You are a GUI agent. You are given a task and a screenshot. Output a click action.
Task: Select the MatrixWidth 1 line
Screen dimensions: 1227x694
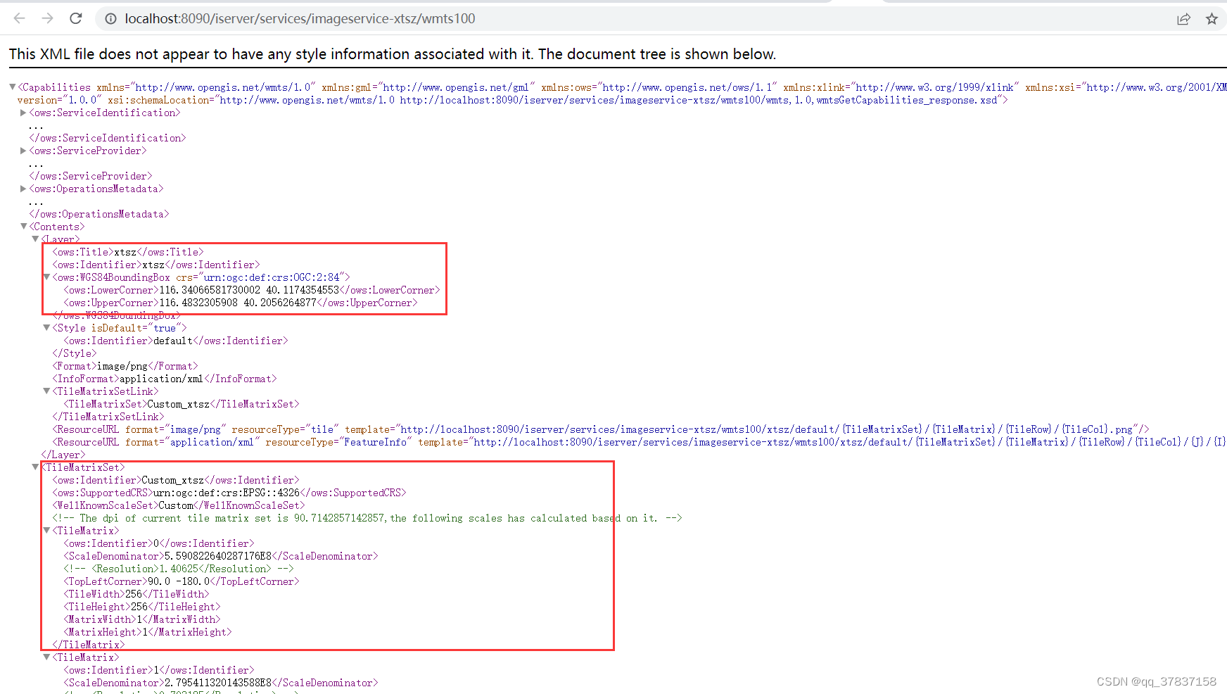coord(142,619)
